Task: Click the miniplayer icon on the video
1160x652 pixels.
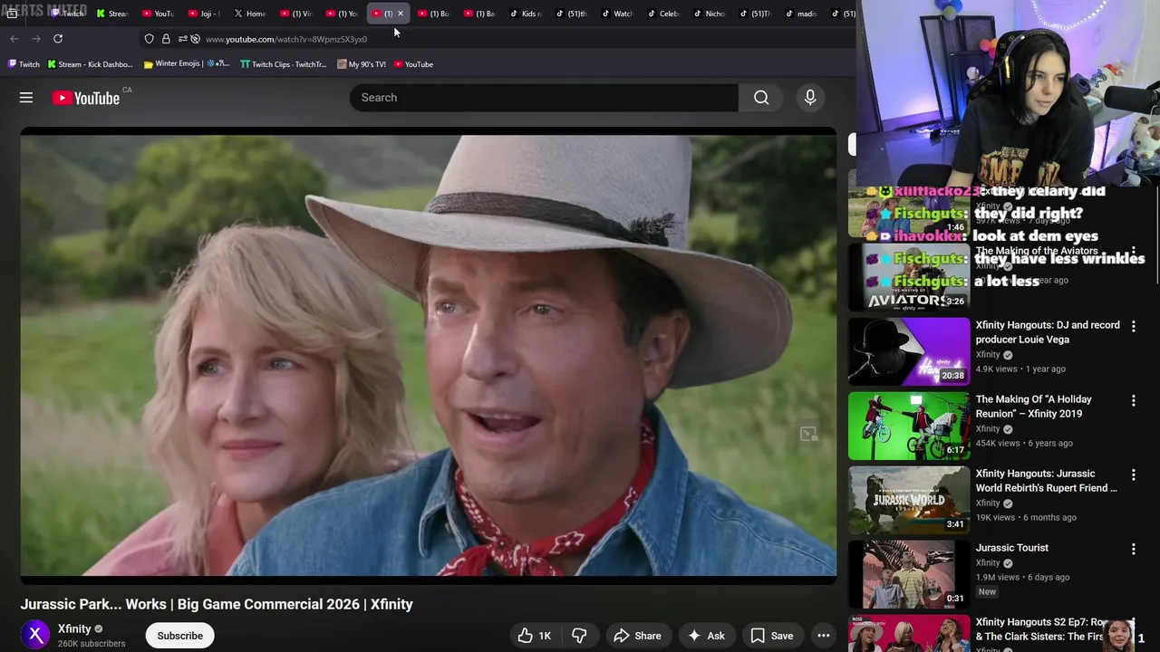Action: click(x=809, y=435)
